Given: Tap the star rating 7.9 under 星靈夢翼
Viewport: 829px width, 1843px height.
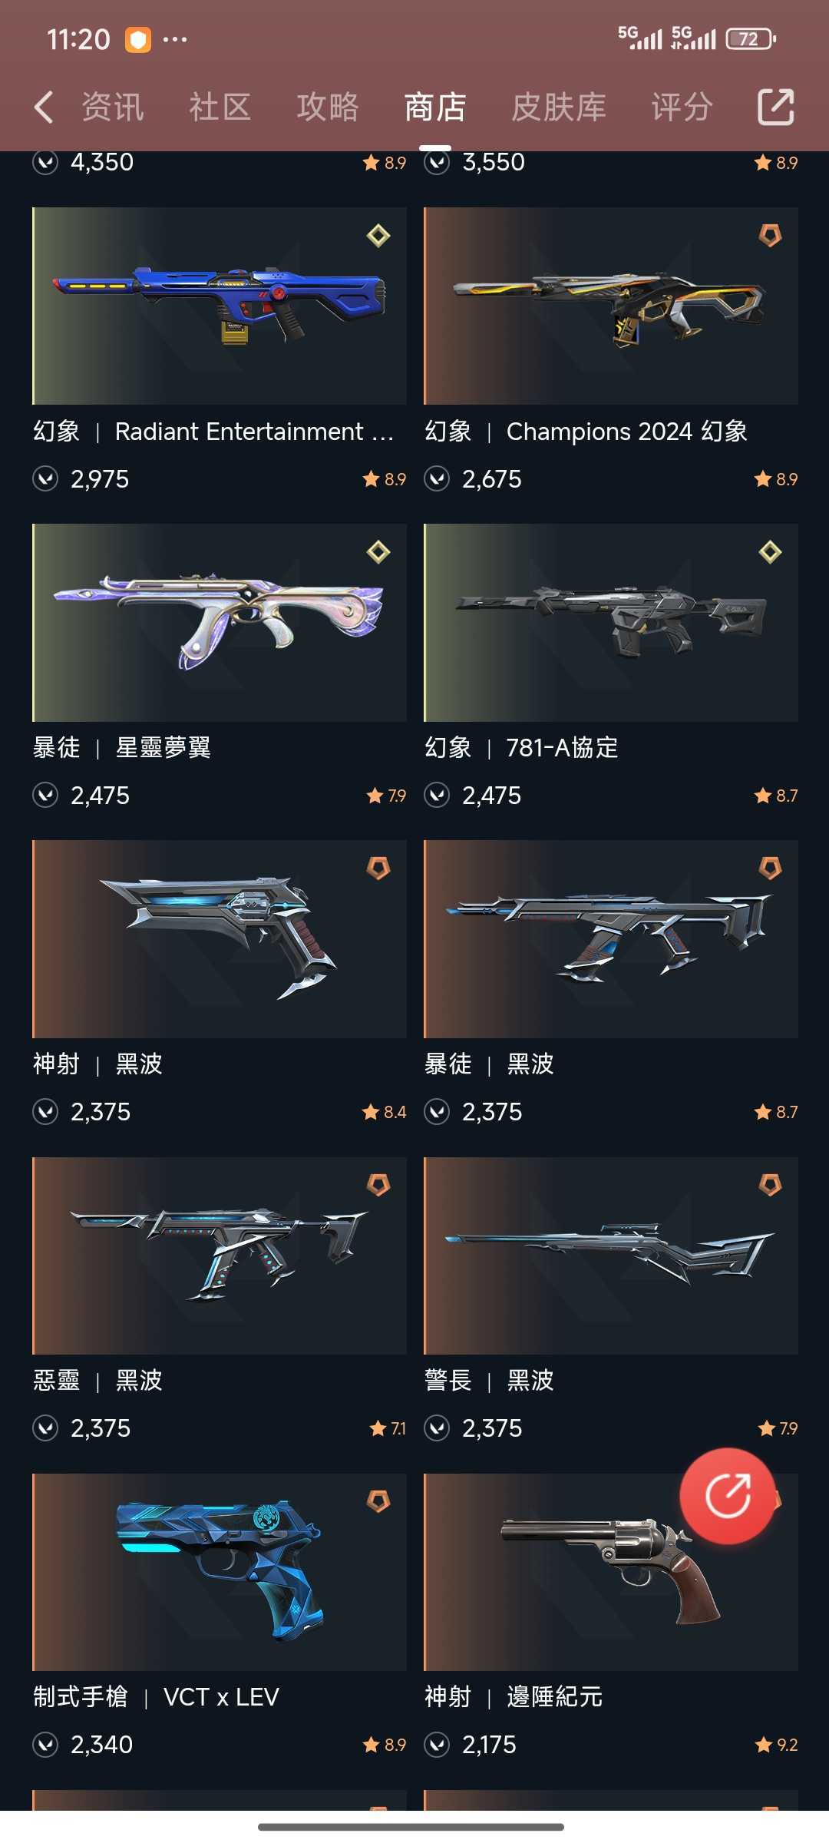Looking at the screenshot, I should point(387,796).
